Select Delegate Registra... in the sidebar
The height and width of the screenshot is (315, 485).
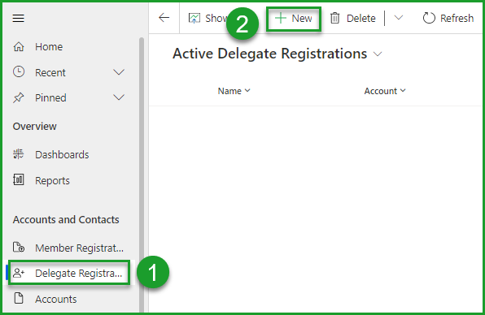point(70,273)
